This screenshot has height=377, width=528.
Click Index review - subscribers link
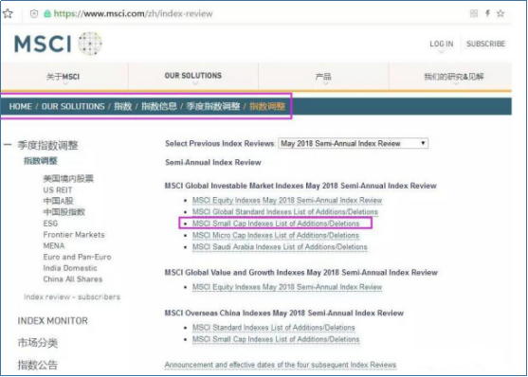72,296
